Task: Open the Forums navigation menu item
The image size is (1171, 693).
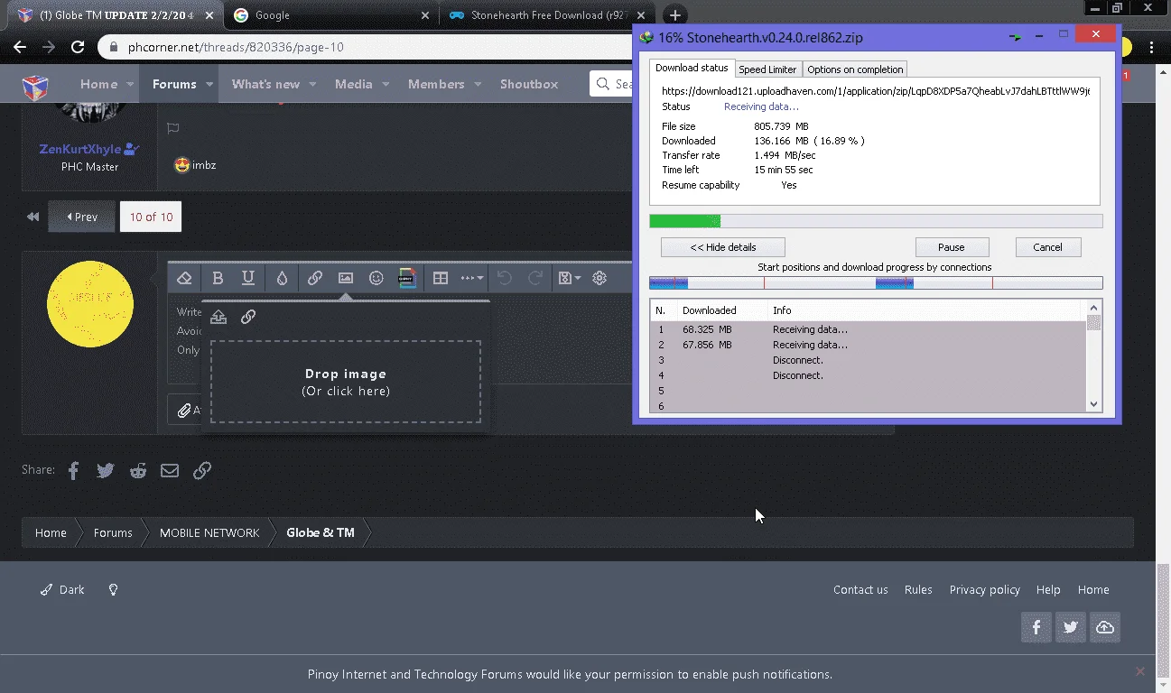Action: (x=174, y=84)
